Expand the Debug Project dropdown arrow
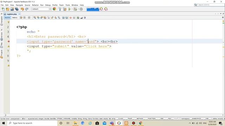 (78, 9)
